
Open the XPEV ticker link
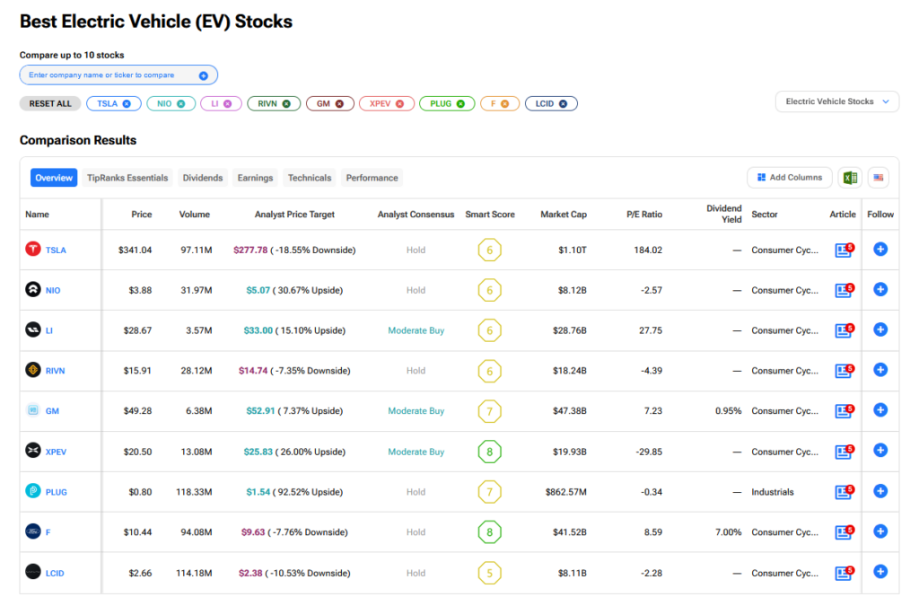[x=56, y=452]
